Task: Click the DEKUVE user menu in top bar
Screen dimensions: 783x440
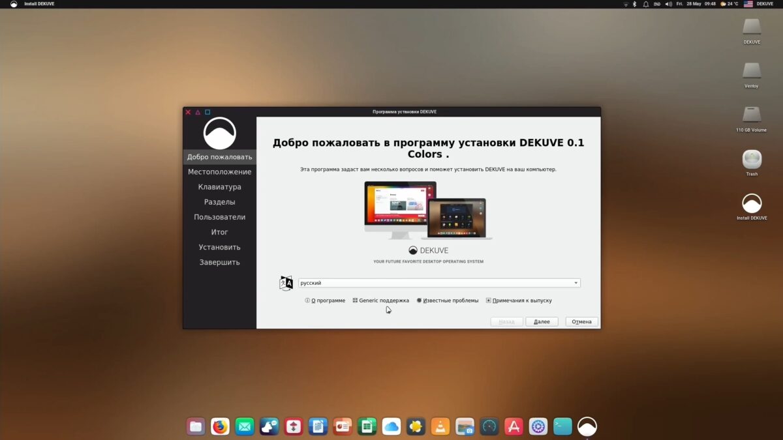Action: [765, 4]
